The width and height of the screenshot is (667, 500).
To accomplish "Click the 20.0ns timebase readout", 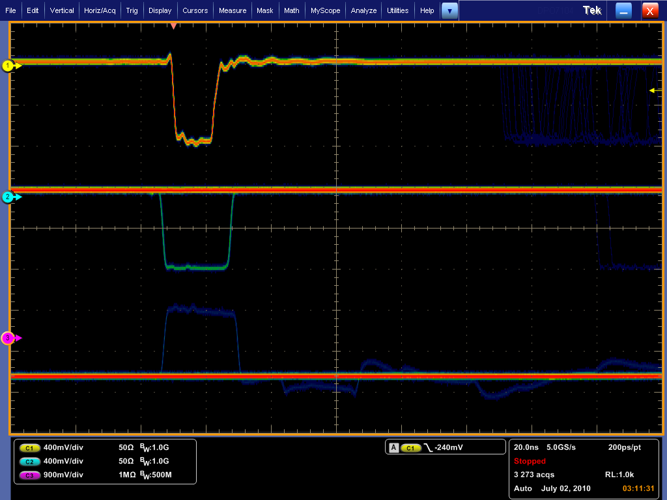I will pos(526,447).
